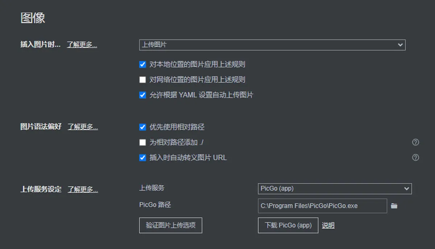This screenshot has width=435, height=249.
Task: Enable 对网络位置的图片应用上述规则 checkbox
Action: (x=143, y=80)
